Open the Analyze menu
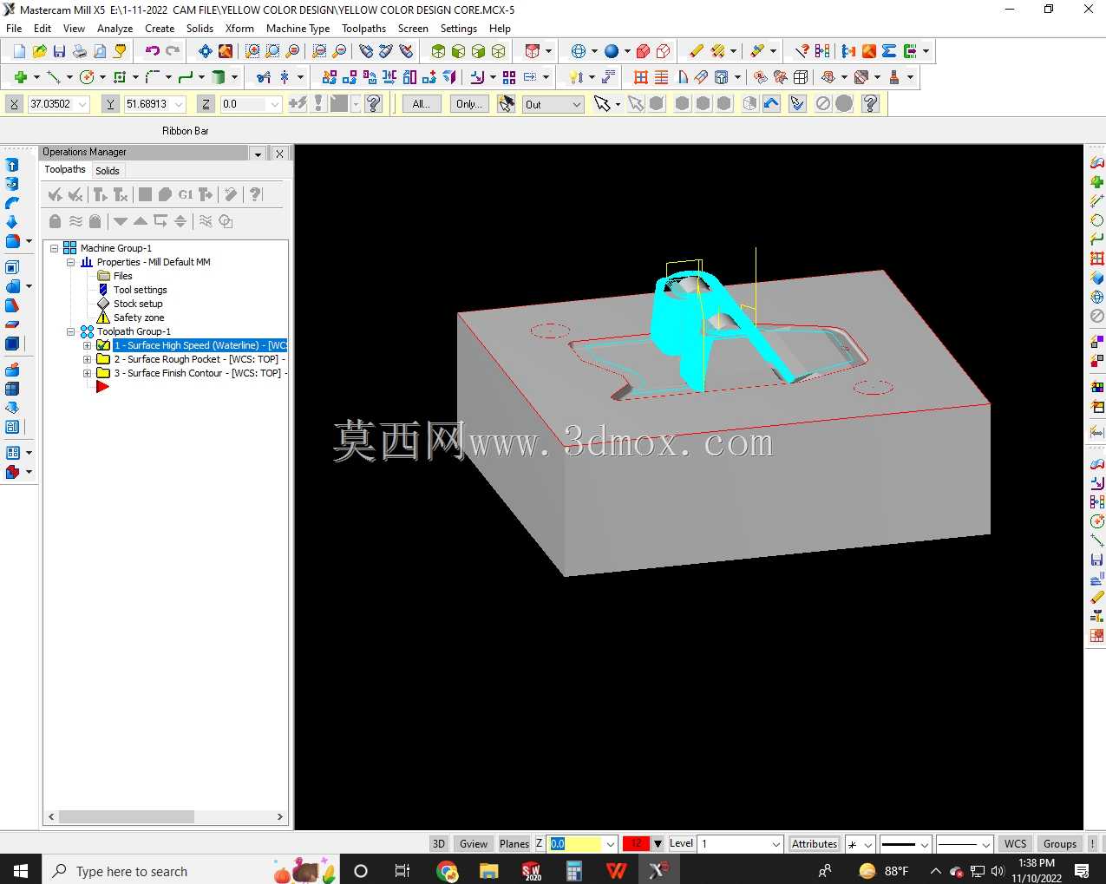The image size is (1106, 884). 115,29
